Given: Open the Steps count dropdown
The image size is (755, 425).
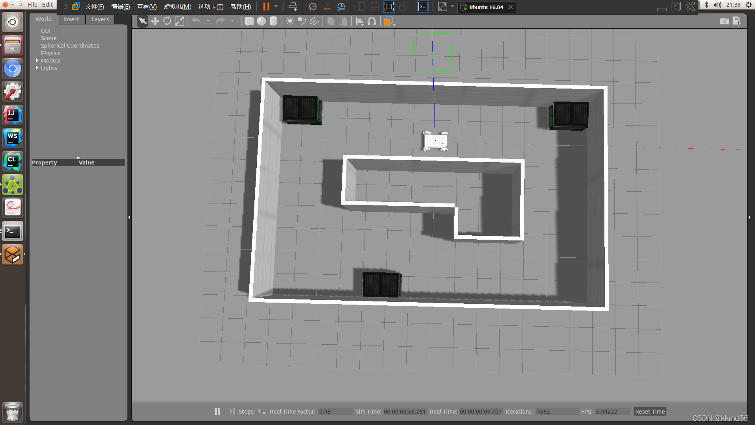Looking at the screenshot, I should click(x=264, y=412).
